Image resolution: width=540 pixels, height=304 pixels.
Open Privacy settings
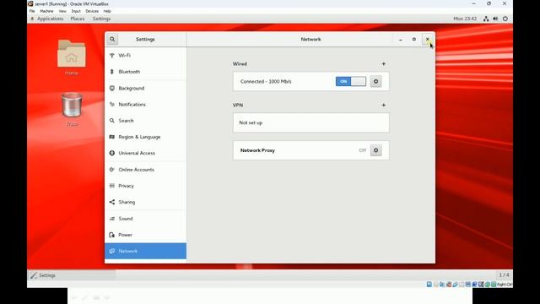(145, 186)
